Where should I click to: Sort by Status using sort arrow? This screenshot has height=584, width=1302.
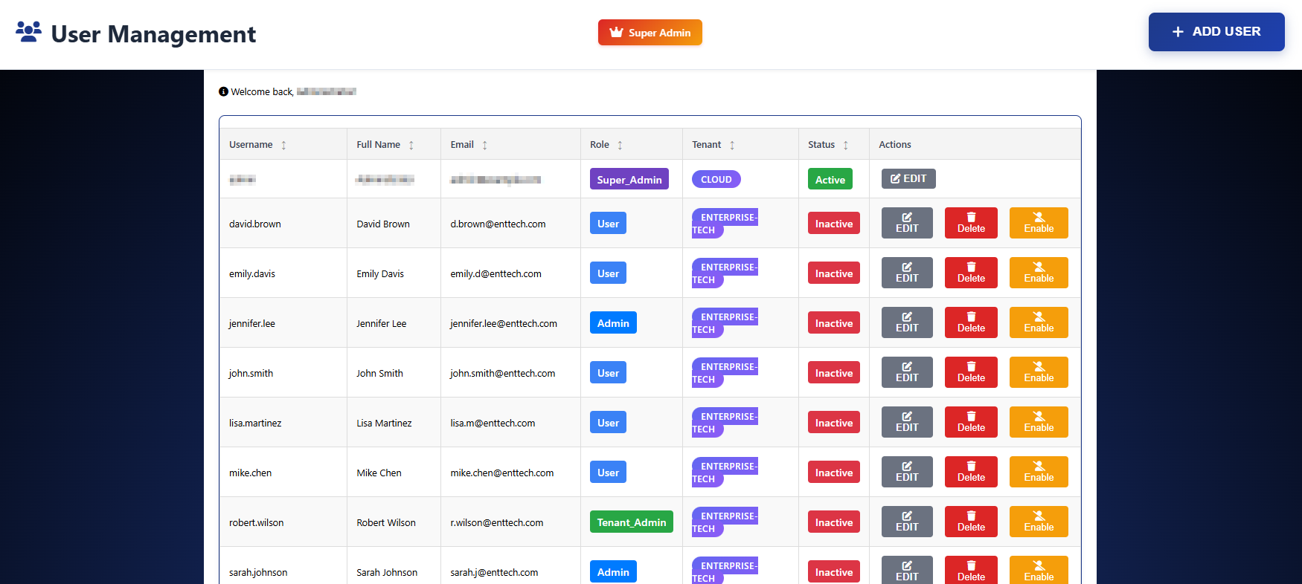[845, 146]
